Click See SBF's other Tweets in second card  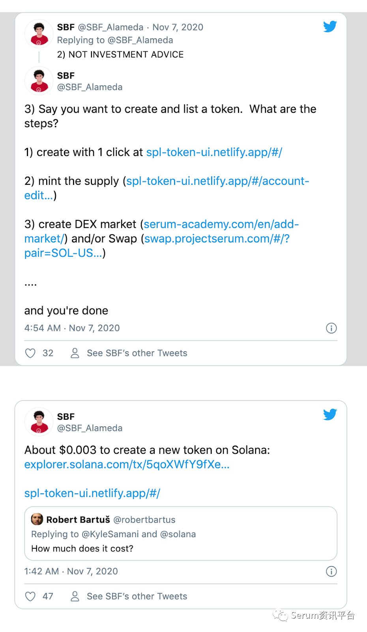click(137, 596)
